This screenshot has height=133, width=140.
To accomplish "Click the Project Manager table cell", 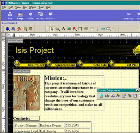I will pos(26,125).
